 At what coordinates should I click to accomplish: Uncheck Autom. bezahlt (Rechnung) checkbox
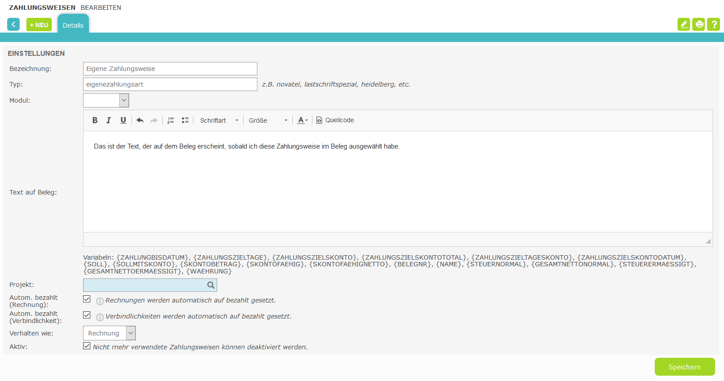[87, 299]
